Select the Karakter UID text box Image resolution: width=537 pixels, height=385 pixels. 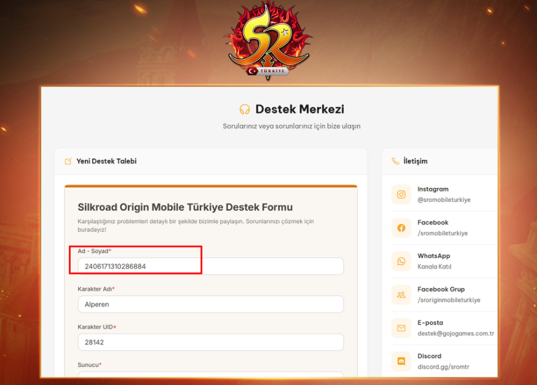[x=210, y=343]
